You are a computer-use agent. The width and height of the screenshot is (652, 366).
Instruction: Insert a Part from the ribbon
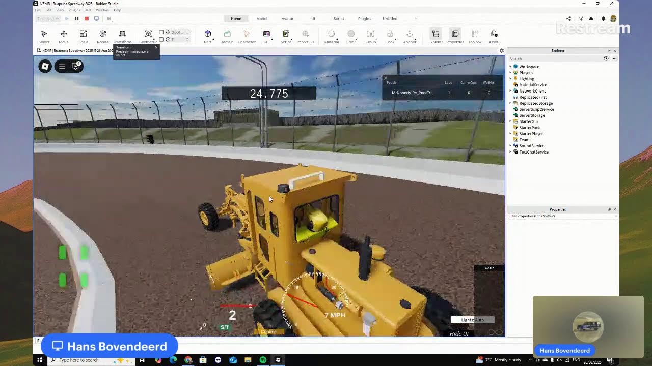click(x=208, y=36)
